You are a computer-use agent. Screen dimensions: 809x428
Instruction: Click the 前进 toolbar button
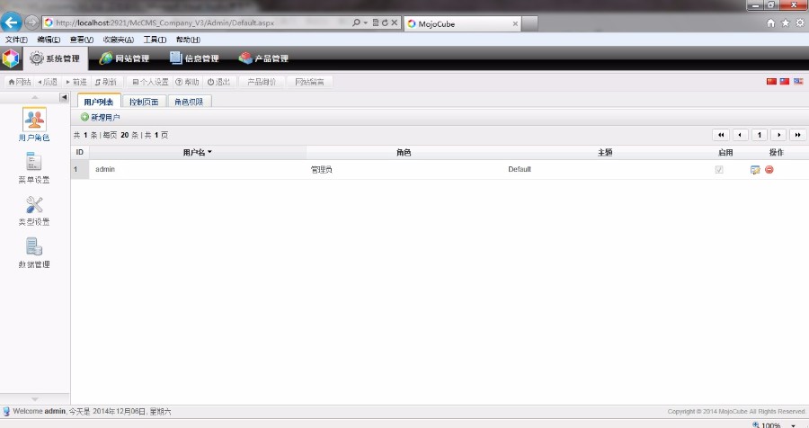(x=76, y=82)
